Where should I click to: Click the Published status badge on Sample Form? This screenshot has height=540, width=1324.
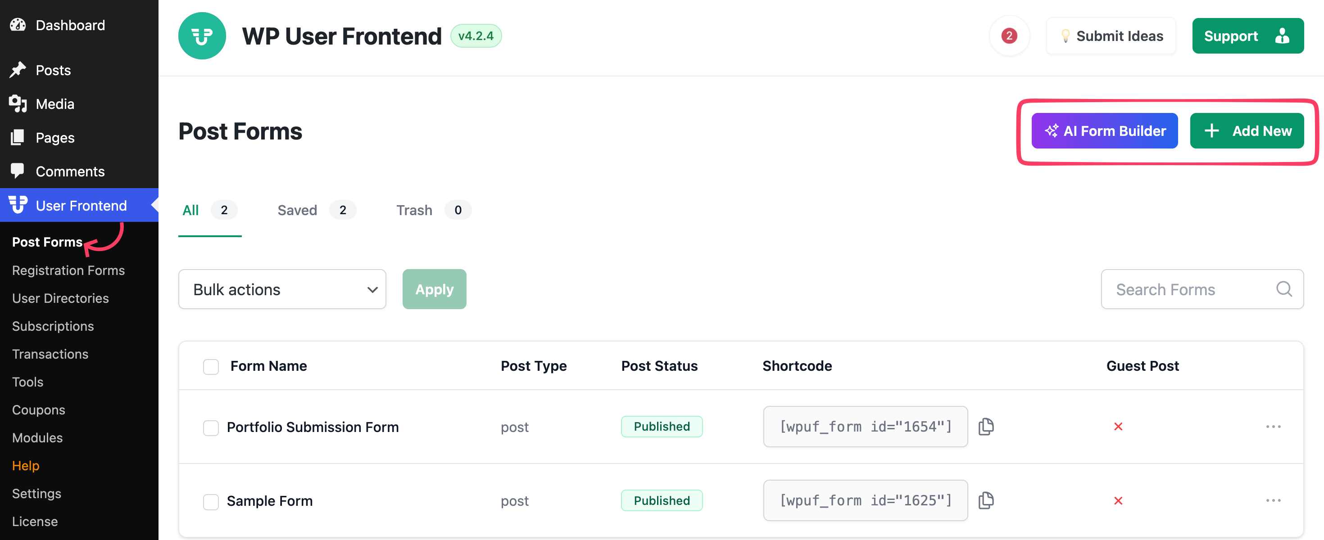click(662, 500)
